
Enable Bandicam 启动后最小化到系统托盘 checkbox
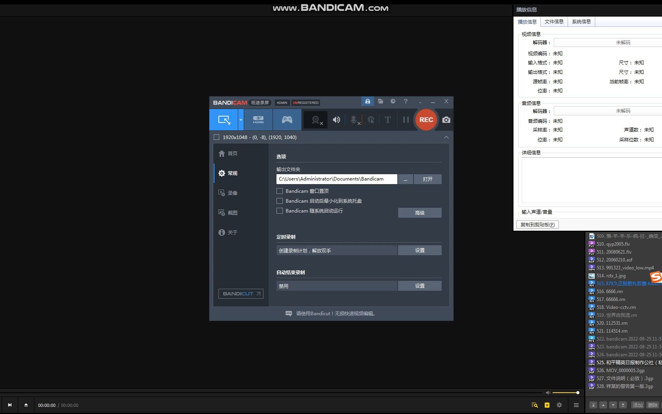pyautogui.click(x=280, y=201)
